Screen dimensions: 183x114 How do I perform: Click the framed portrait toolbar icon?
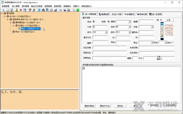pos(25,10)
